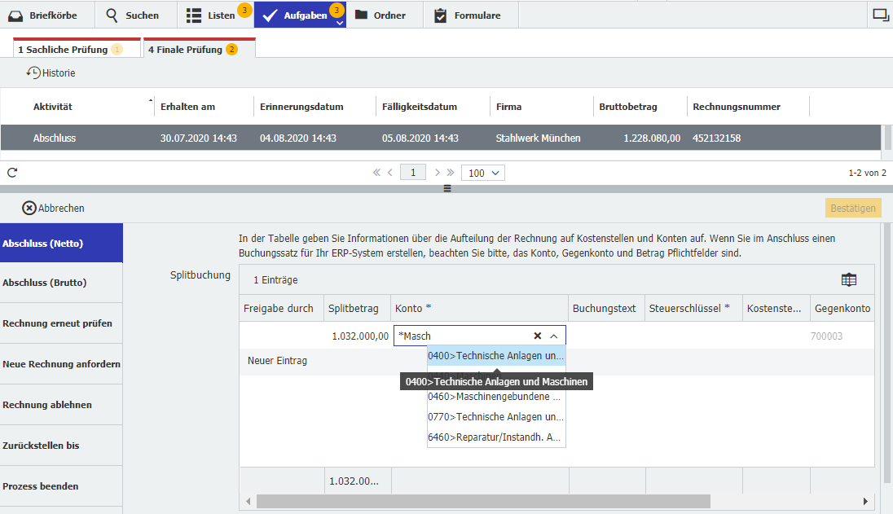The image size is (893, 514).
Task: Click the Abbrechen cancel icon
Action: coord(29,208)
